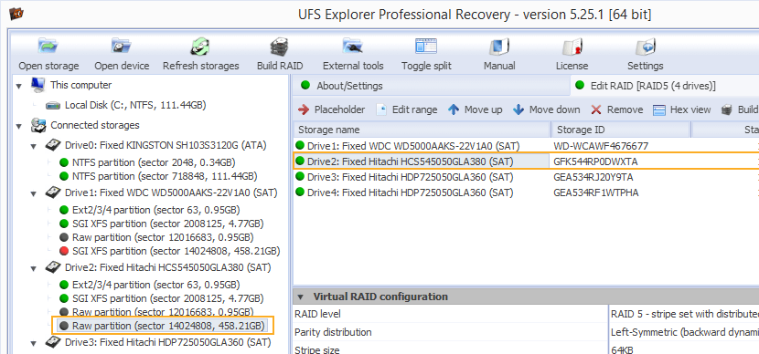
Task: Click the Placeholder arrow button
Action: [x=332, y=109]
